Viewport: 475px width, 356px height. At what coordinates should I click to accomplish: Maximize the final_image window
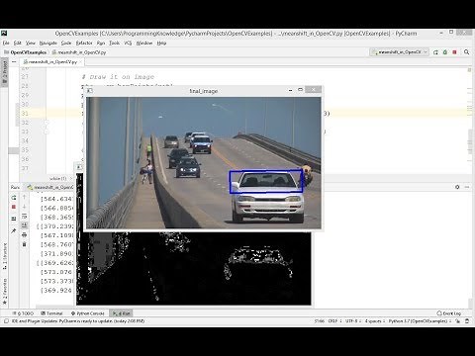coord(300,90)
